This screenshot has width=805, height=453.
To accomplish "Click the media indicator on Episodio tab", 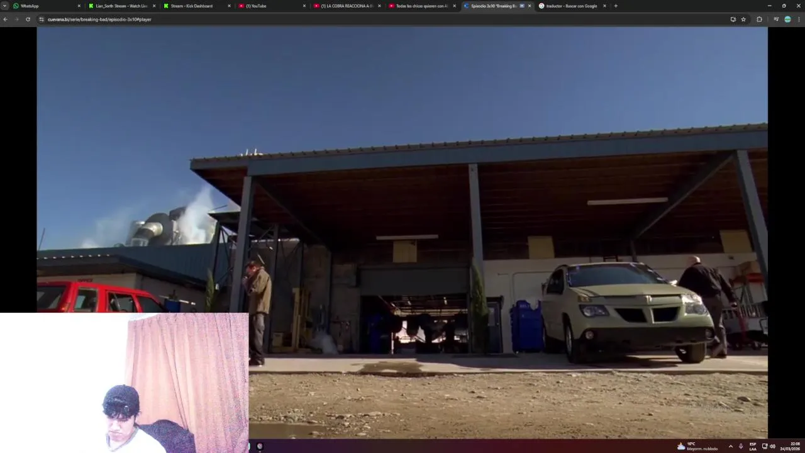I will (x=522, y=6).
